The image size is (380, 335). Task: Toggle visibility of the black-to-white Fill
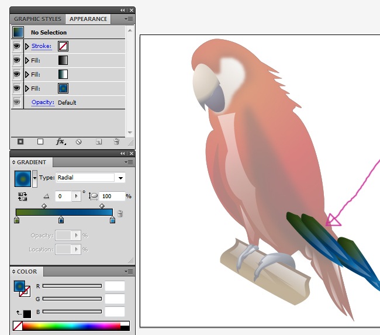tap(17, 60)
